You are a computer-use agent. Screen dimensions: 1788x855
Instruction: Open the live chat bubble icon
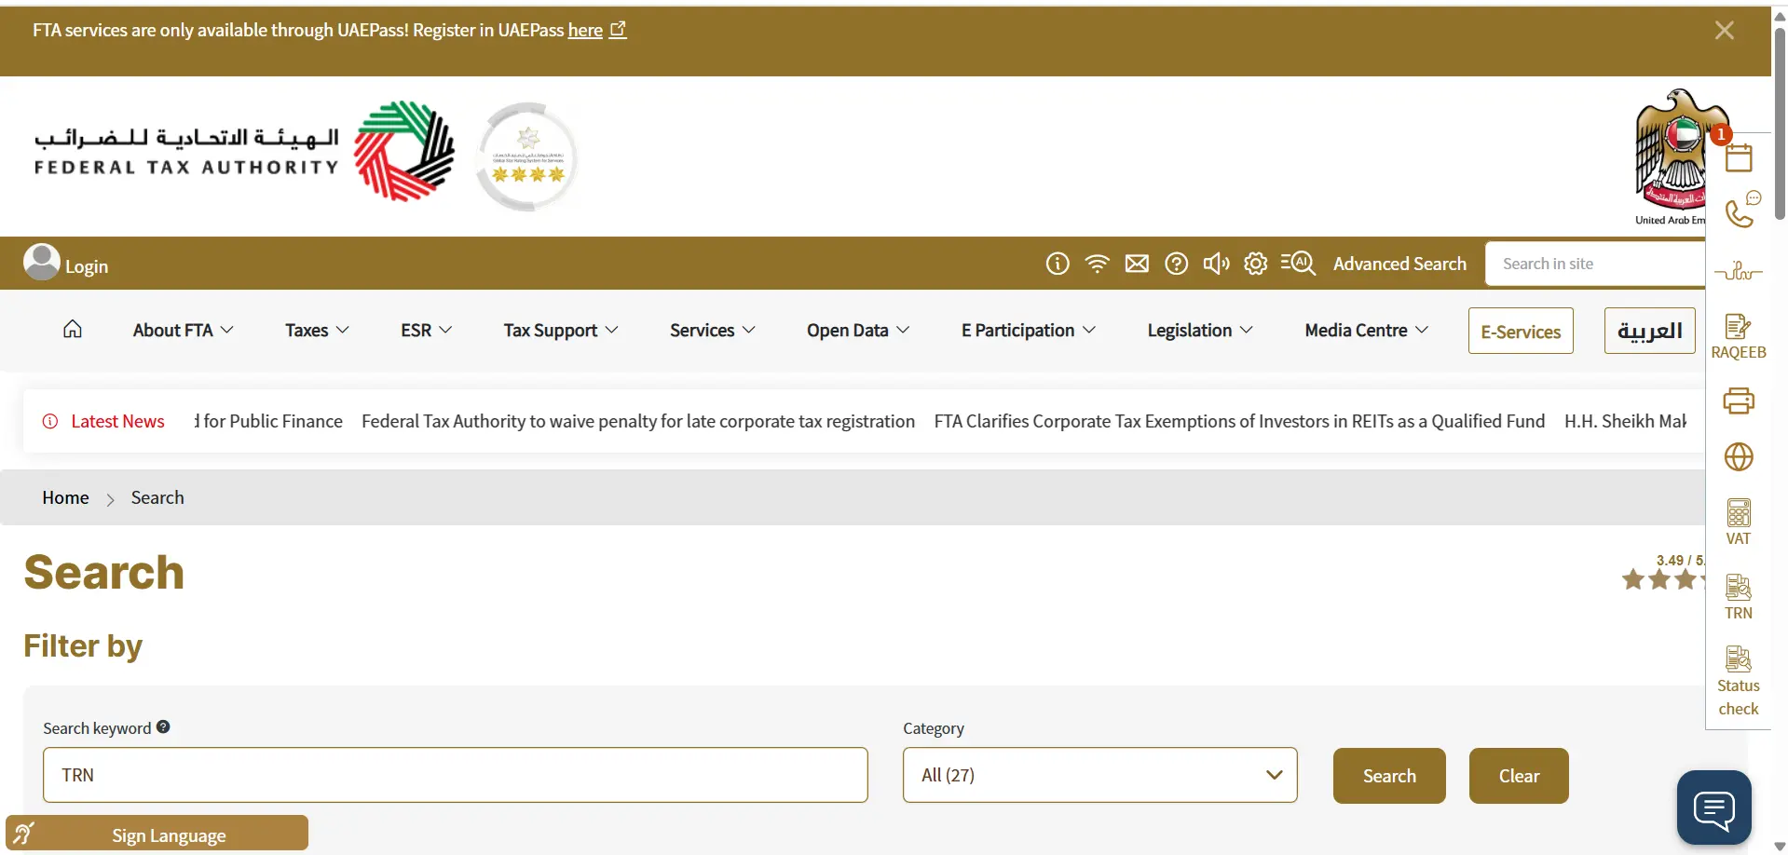click(x=1713, y=807)
